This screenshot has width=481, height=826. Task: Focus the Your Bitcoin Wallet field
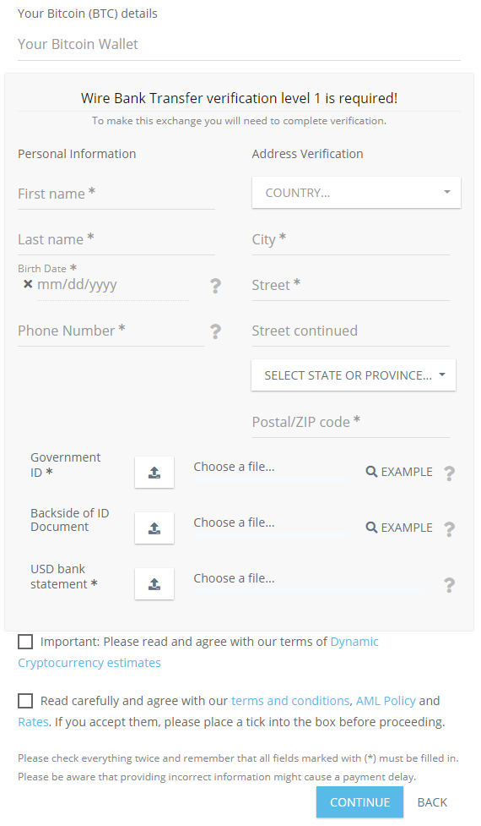tap(239, 45)
